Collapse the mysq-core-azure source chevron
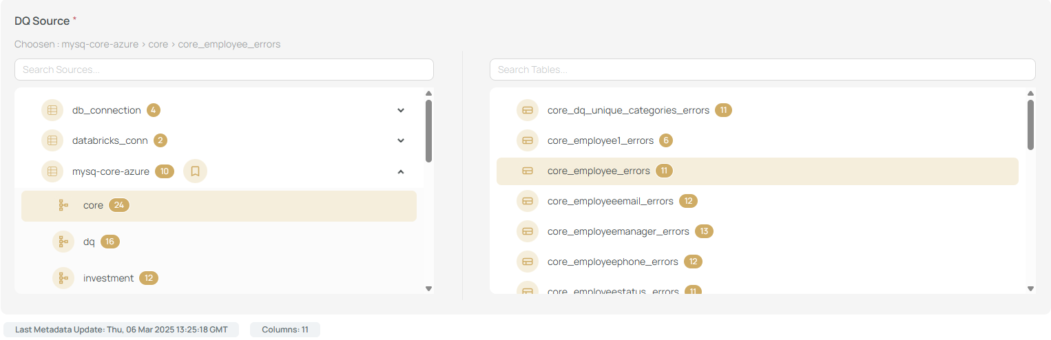Viewport: 1051px width, 340px height. click(x=401, y=171)
